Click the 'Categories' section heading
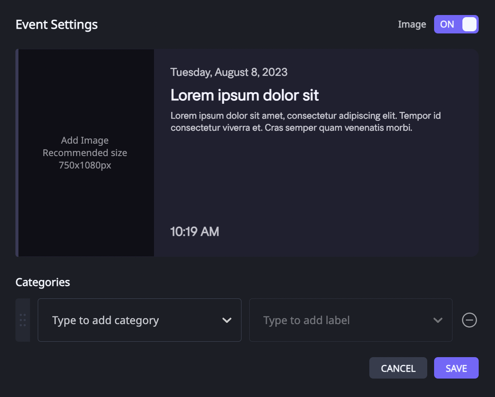The width and height of the screenshot is (495, 397). (x=42, y=282)
